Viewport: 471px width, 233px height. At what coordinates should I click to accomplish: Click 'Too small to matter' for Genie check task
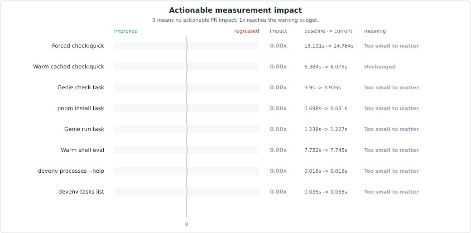pos(391,87)
